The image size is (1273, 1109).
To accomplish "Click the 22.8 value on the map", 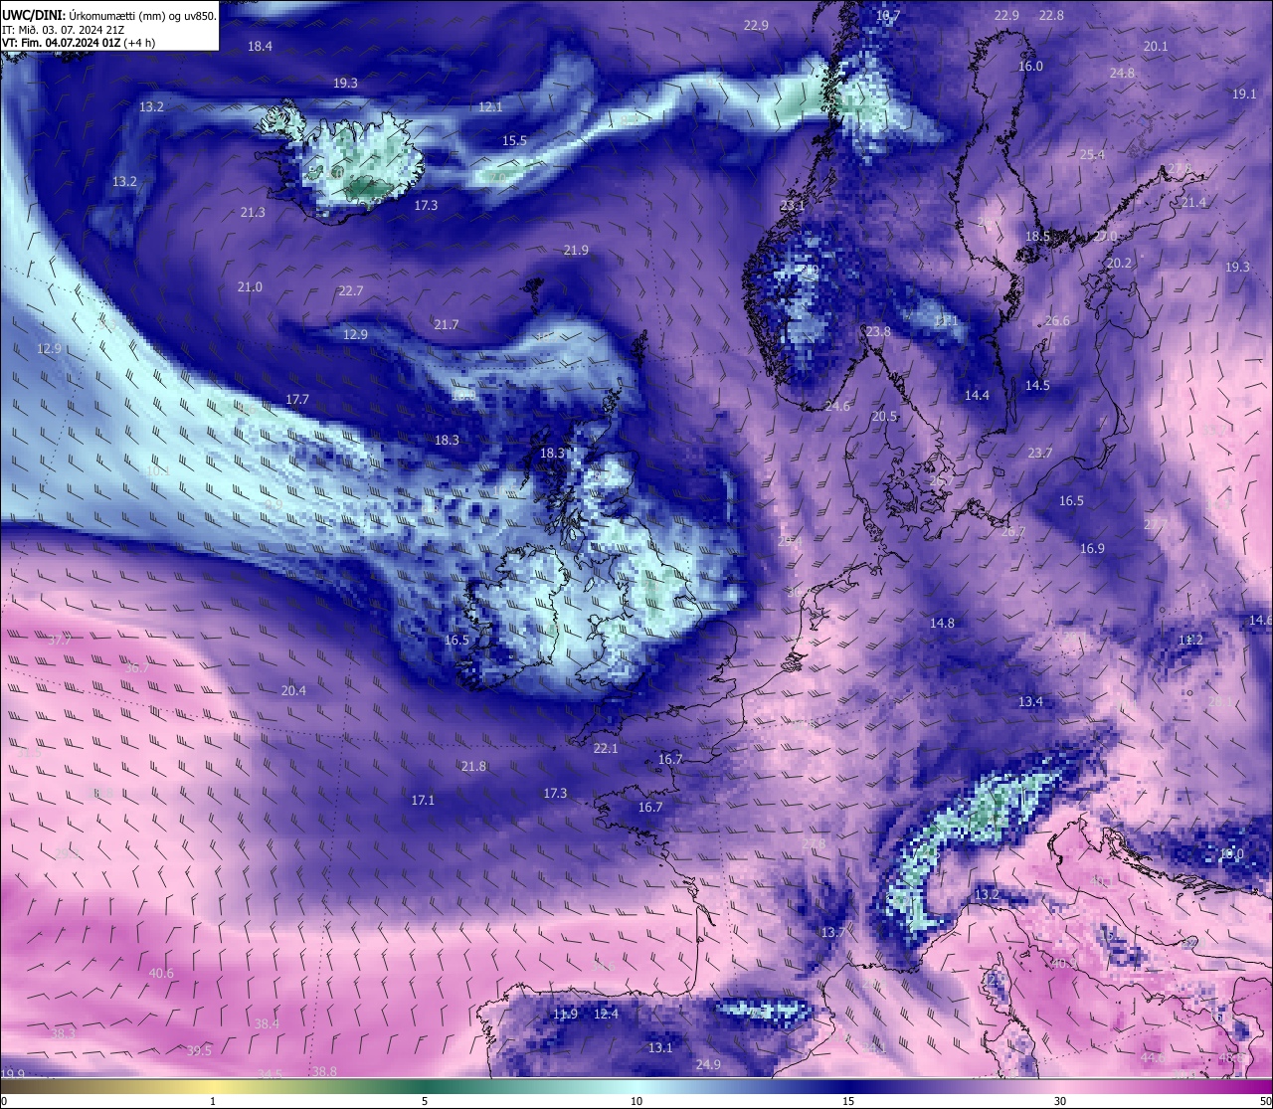I will 1051,15.
